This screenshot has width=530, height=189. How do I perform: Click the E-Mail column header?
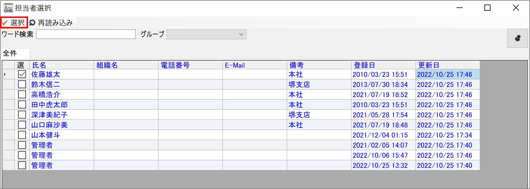[x=254, y=65]
